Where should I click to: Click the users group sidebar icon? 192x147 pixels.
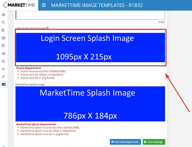(4, 53)
